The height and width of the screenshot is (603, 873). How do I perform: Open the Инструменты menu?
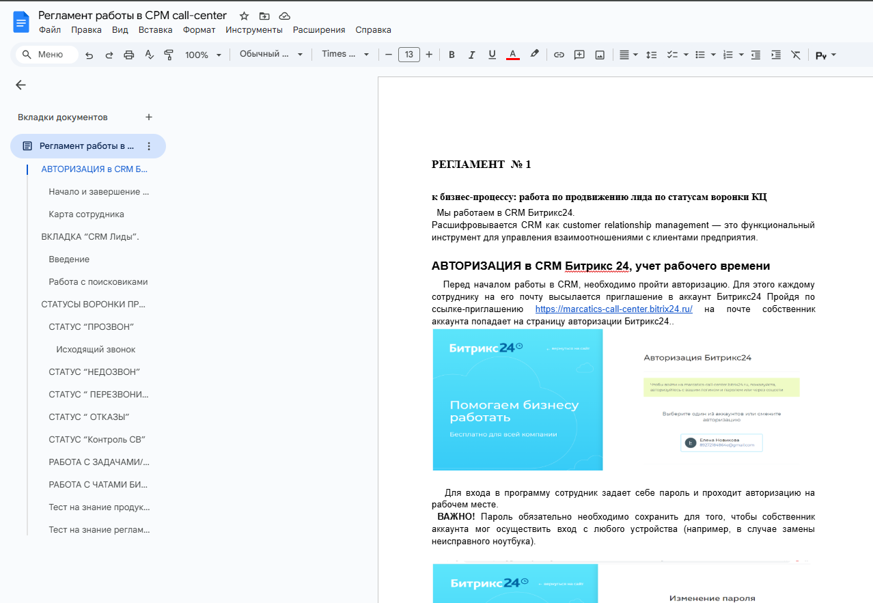[254, 30]
